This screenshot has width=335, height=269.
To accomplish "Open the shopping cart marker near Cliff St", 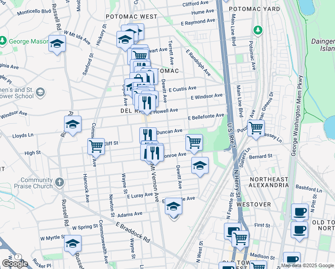I will [96, 147].
